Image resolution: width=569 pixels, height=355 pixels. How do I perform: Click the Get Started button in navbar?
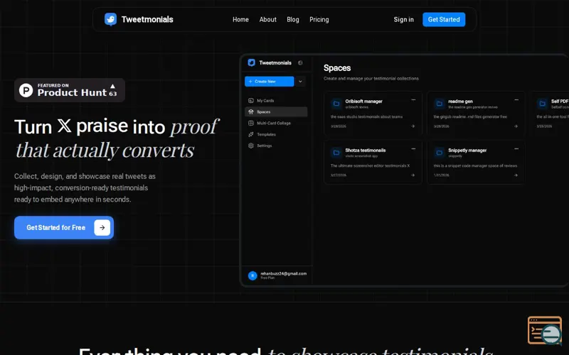(444, 20)
